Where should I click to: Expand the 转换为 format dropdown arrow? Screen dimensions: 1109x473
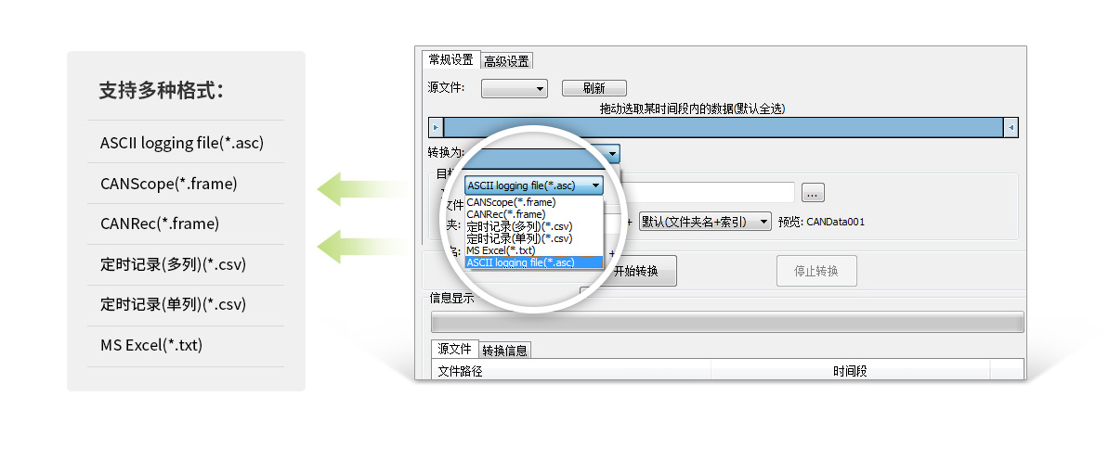coord(612,154)
